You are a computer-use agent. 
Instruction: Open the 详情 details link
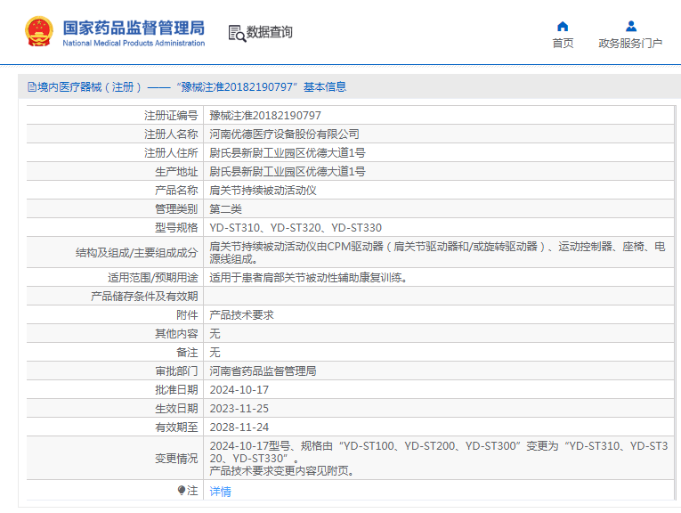220,492
